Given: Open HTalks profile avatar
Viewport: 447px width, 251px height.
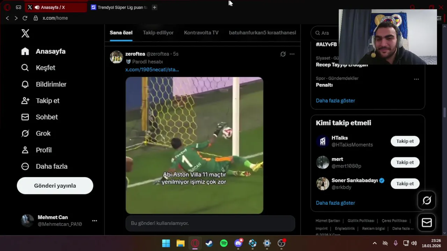Looking at the screenshot, I should pyautogui.click(x=323, y=141).
